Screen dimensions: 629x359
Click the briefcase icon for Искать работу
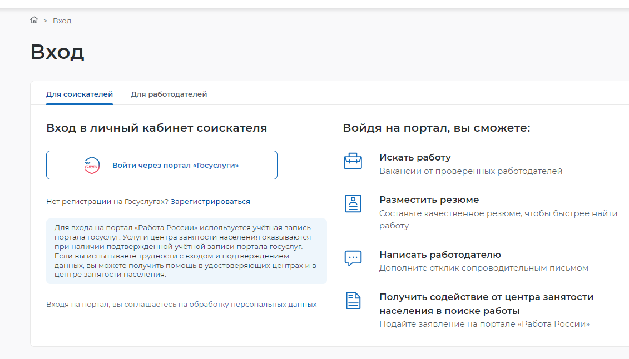[x=353, y=162]
